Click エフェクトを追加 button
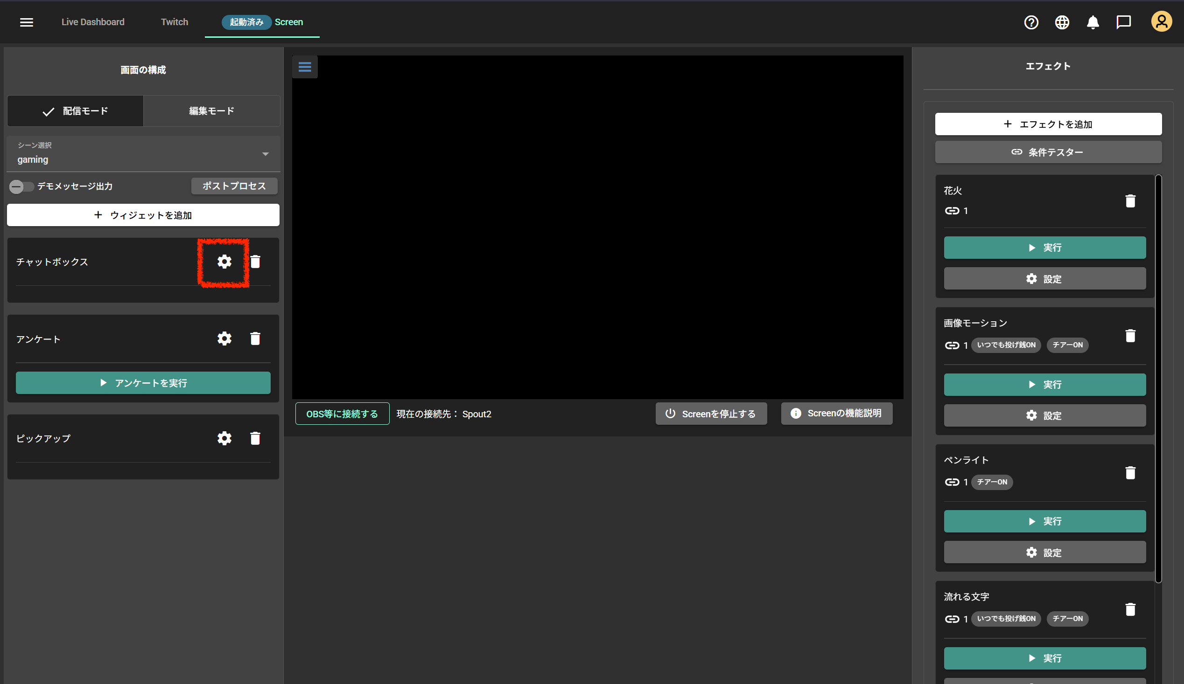This screenshot has height=684, width=1184. coord(1048,124)
